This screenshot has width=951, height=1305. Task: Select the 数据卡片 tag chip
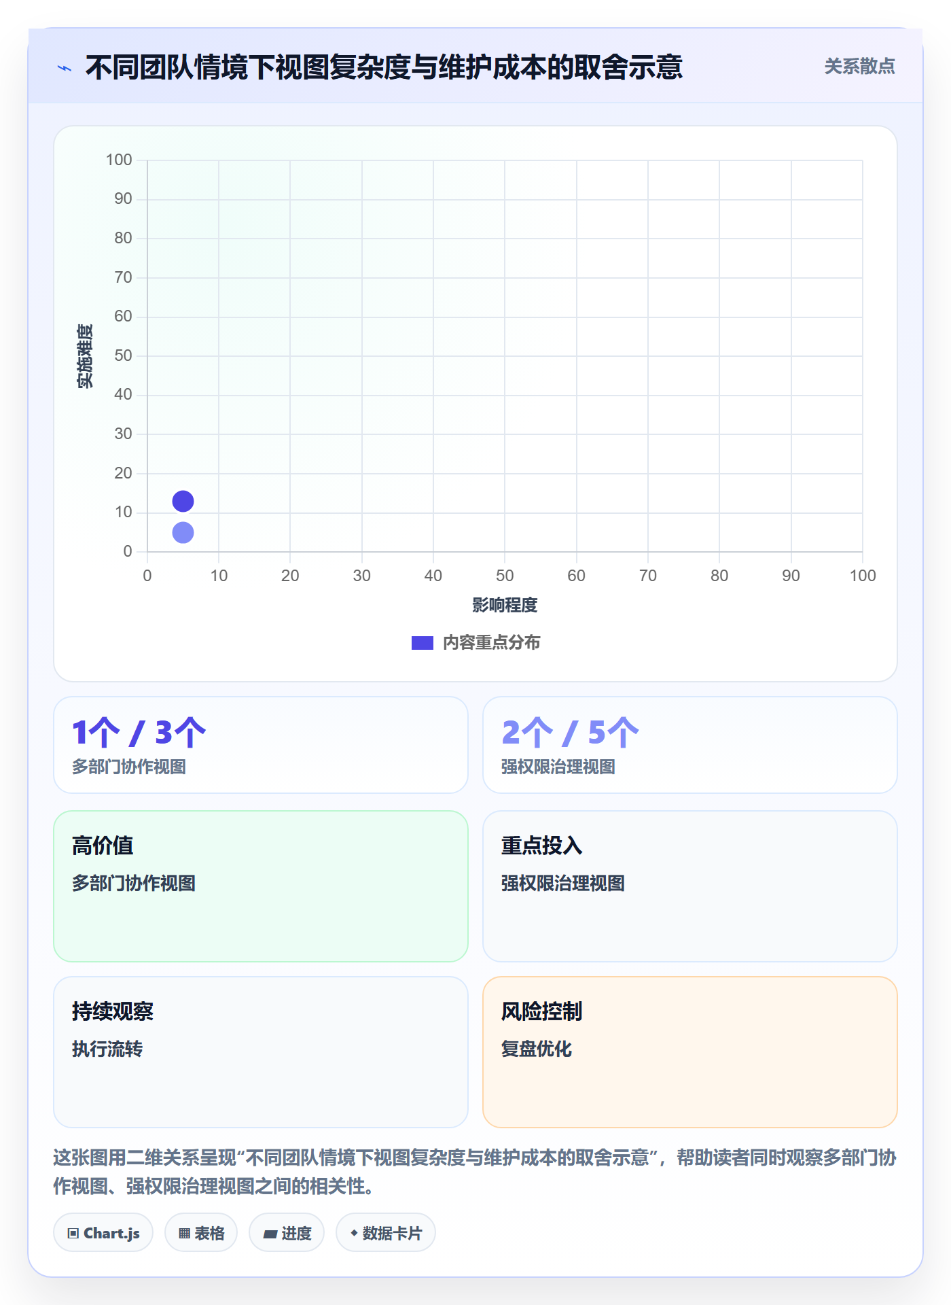pos(386,1233)
